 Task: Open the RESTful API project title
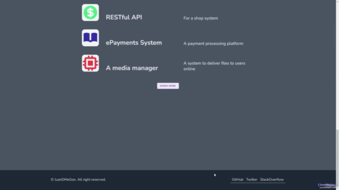pos(124,17)
